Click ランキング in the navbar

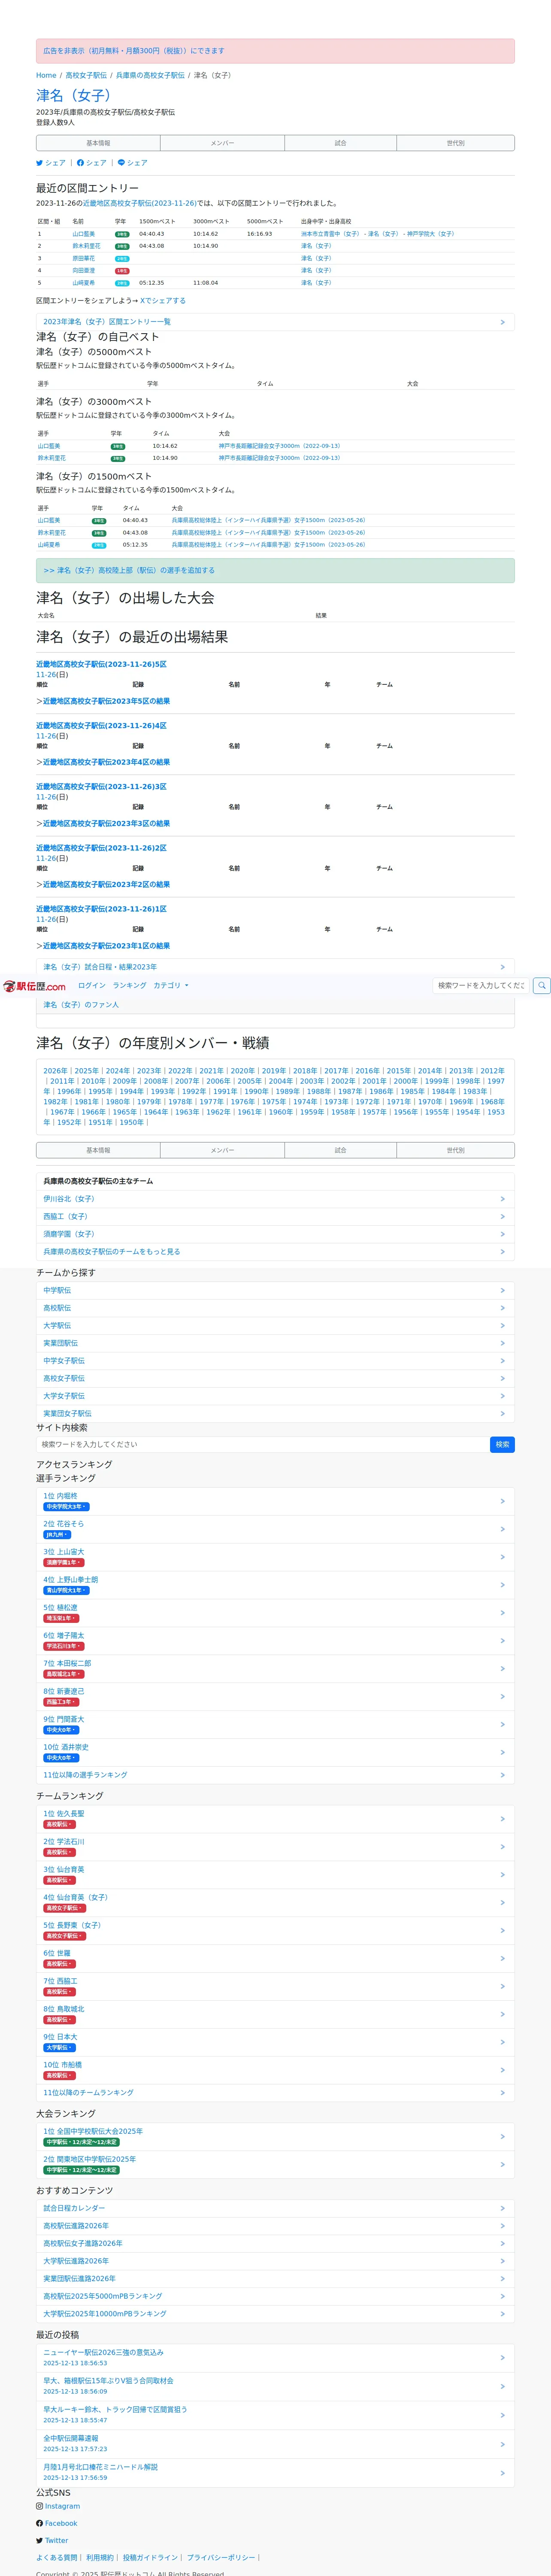[x=129, y=986]
